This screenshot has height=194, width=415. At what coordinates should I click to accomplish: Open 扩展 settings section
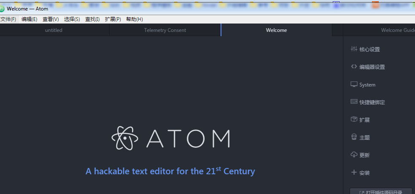364,120
